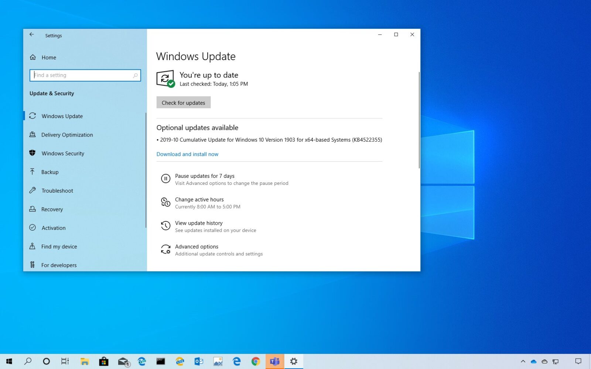Open Microsoft Teams from the taskbar
This screenshot has width=591, height=369.
[274, 361]
